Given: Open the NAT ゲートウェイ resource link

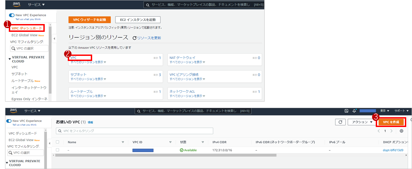Looking at the screenshot, I should coord(182,58).
